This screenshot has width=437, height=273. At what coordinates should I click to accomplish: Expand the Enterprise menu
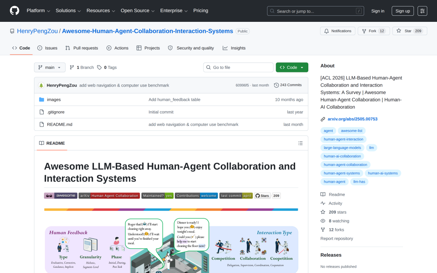tap(174, 11)
